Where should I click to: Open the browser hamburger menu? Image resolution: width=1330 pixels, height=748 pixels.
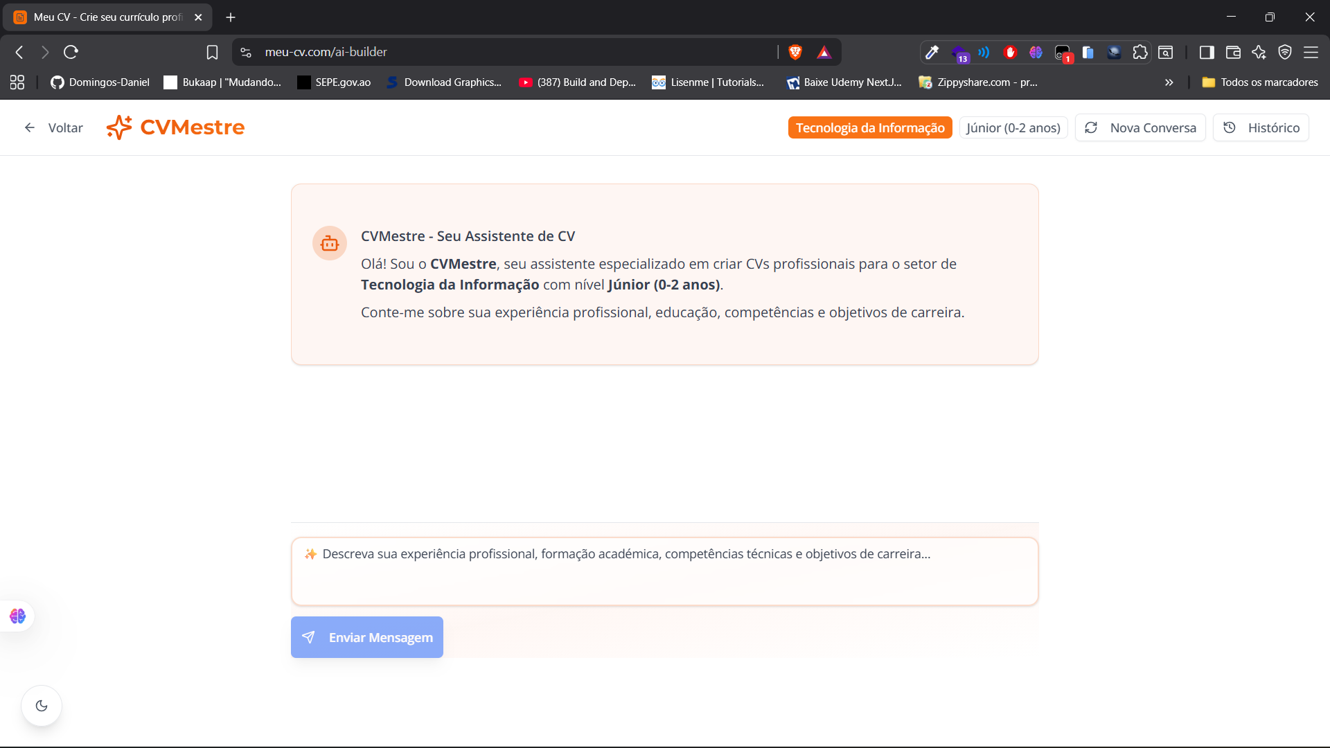pos(1313,52)
